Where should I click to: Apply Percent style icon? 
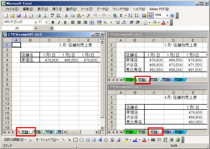coord(105,22)
